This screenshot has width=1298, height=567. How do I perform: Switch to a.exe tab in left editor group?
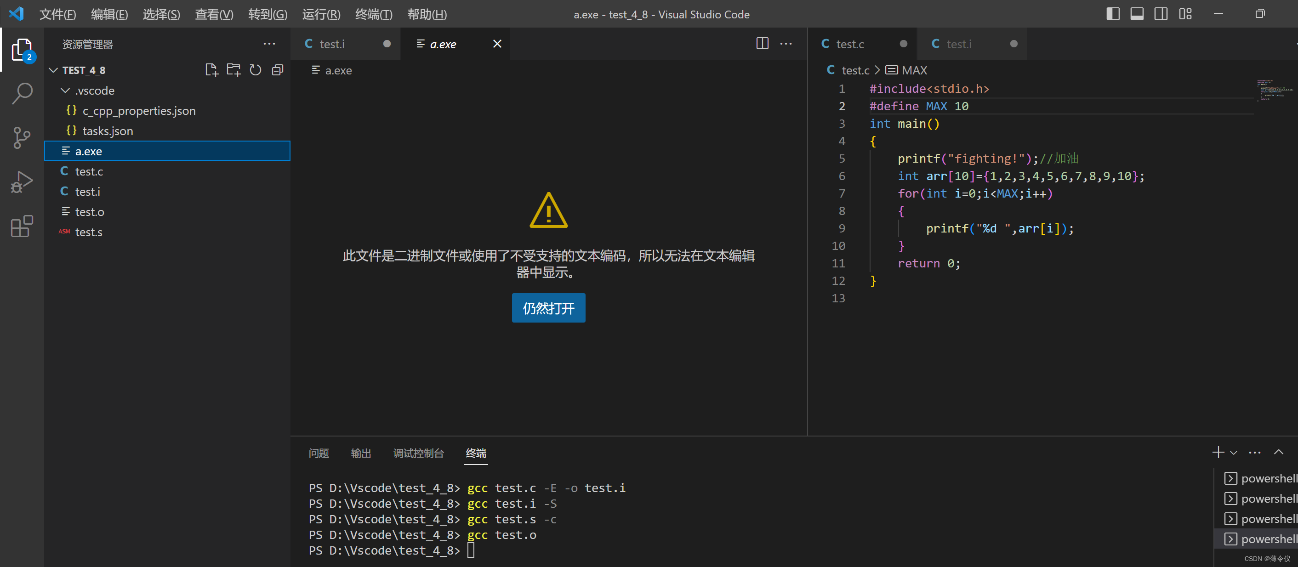click(455, 44)
